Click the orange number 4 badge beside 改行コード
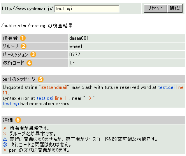This screenshot has height=156, width=186. [29, 63]
